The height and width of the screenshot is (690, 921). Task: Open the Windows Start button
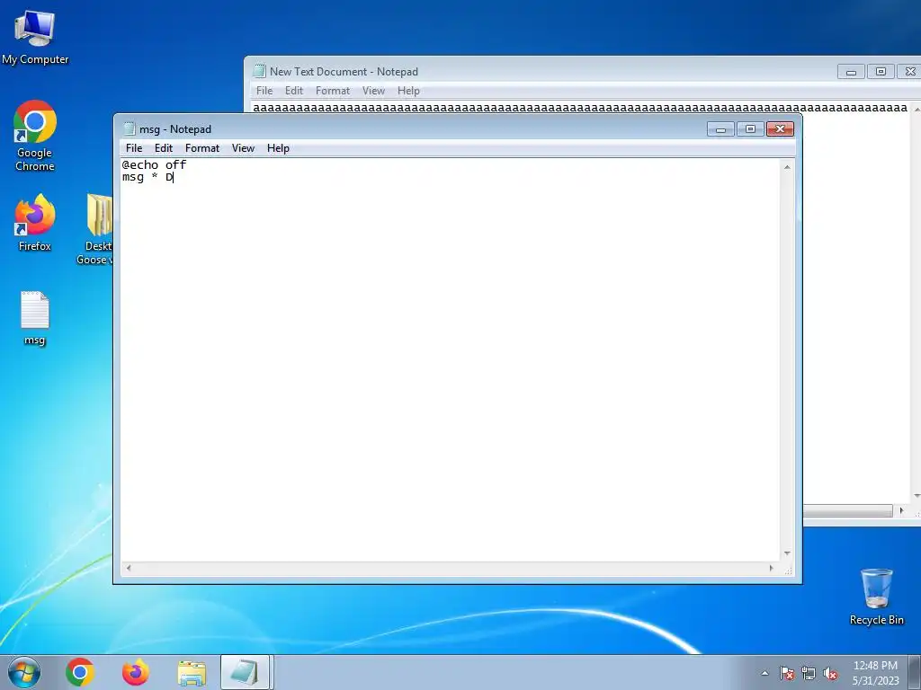tap(24, 672)
